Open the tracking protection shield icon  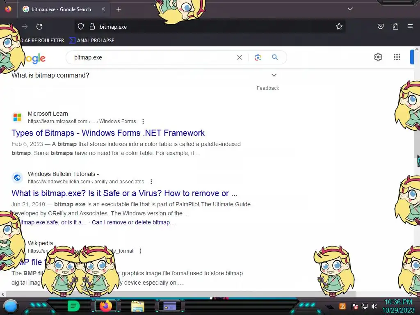81,27
